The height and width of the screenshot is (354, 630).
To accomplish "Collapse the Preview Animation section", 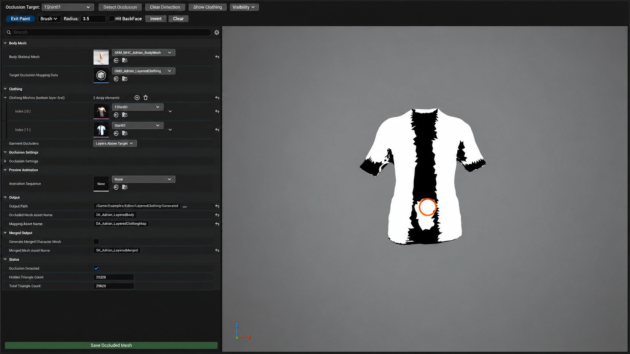I will coord(5,170).
